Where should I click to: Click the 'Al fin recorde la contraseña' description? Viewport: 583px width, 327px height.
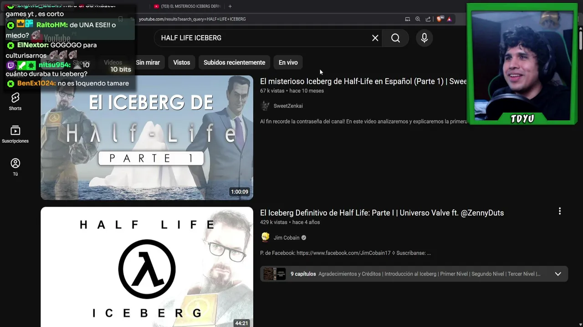pyautogui.click(x=363, y=122)
